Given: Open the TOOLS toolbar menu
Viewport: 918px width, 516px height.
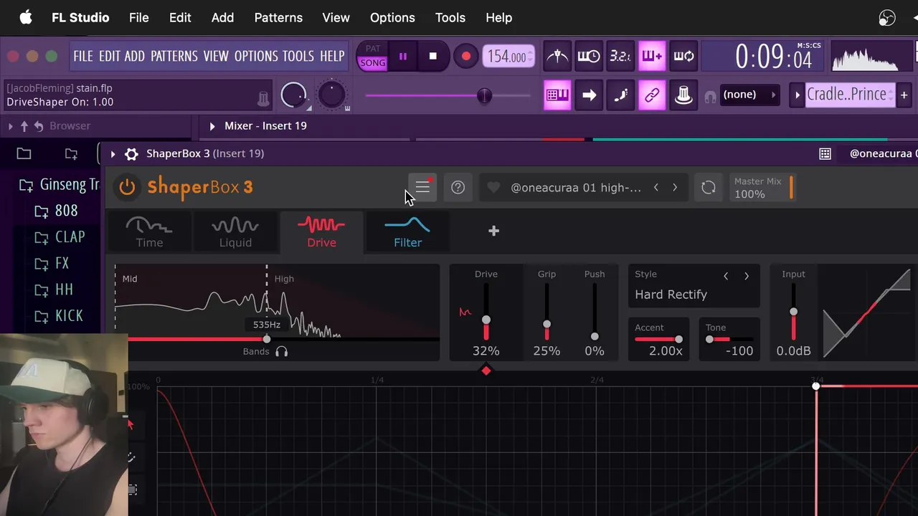Looking at the screenshot, I should pos(298,56).
